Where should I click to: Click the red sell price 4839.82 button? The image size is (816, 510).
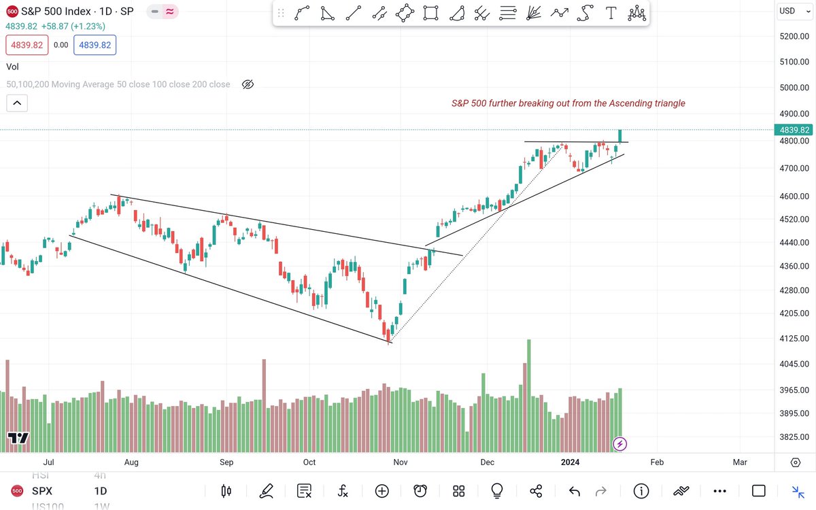click(x=27, y=46)
